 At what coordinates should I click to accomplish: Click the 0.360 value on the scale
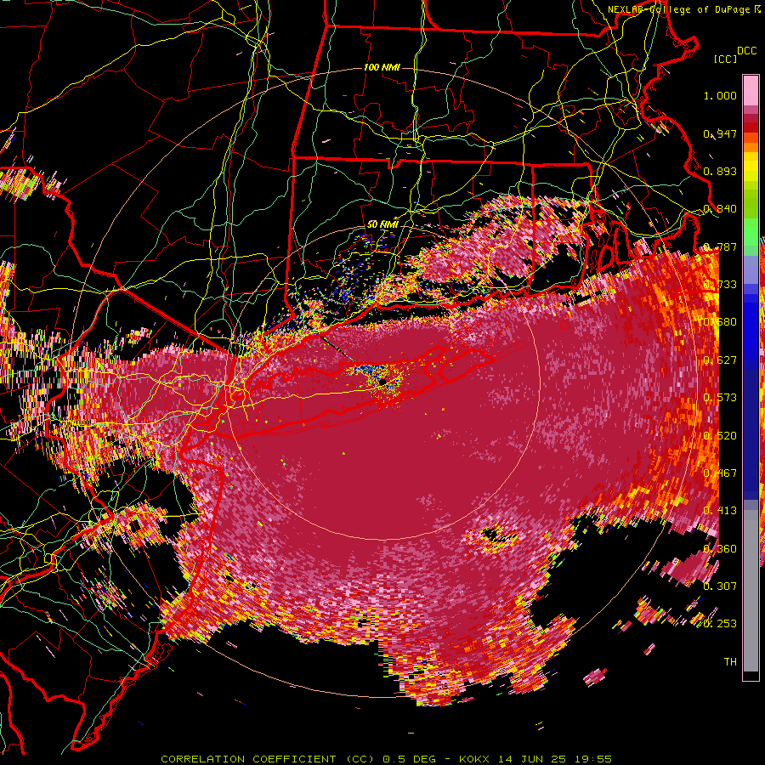720,549
